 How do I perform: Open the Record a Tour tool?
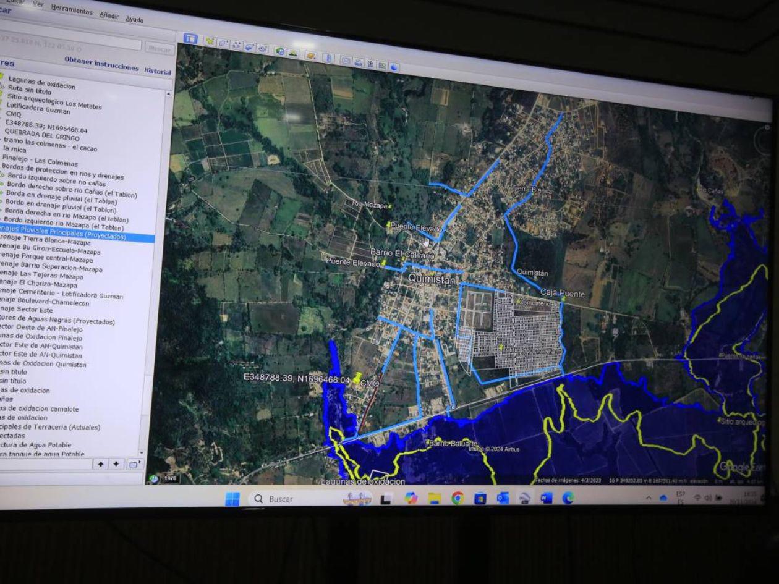pos(263,48)
